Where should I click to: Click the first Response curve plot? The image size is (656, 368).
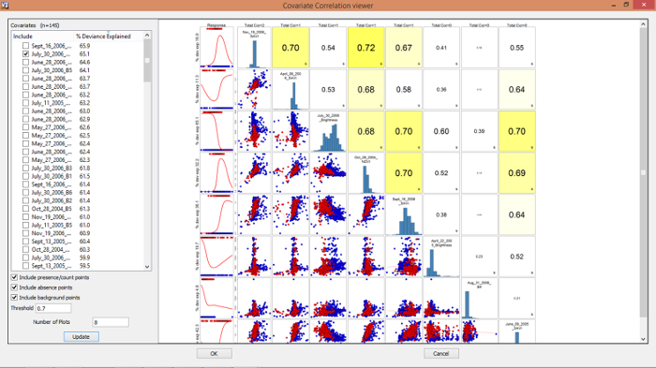click(x=216, y=48)
